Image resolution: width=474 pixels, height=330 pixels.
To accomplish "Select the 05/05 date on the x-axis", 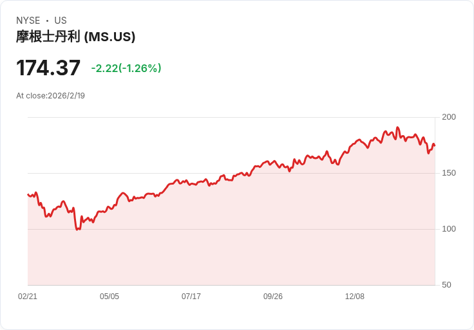I will [x=109, y=297].
